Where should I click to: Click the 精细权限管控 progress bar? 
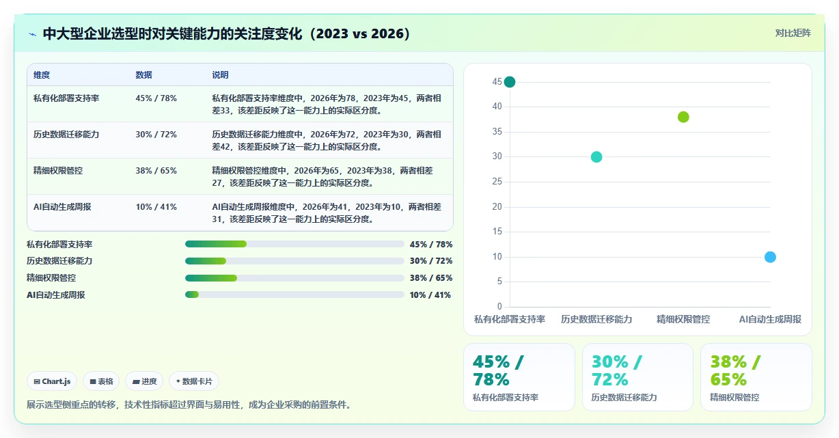(294, 278)
